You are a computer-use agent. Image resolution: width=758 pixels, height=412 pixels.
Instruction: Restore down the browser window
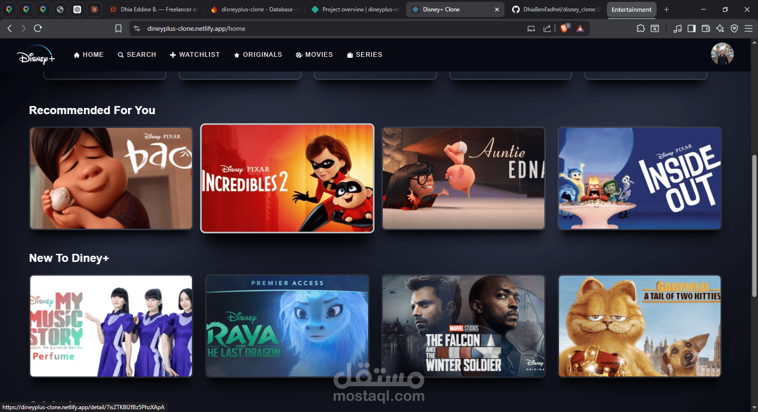pos(725,9)
